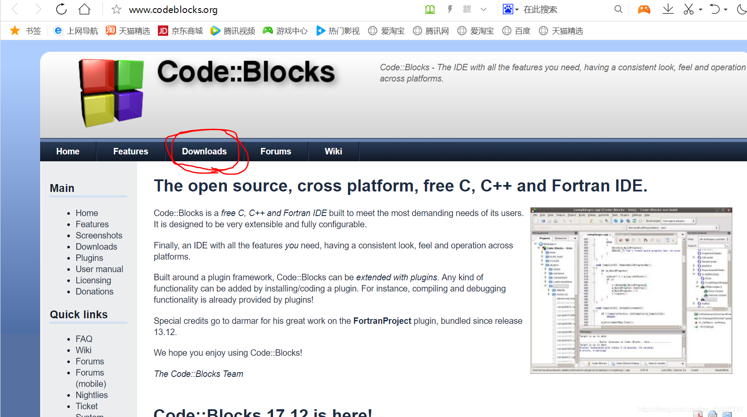The width and height of the screenshot is (747, 417).
Task: Open Wiki tab in navigation bar
Action: pyautogui.click(x=333, y=151)
